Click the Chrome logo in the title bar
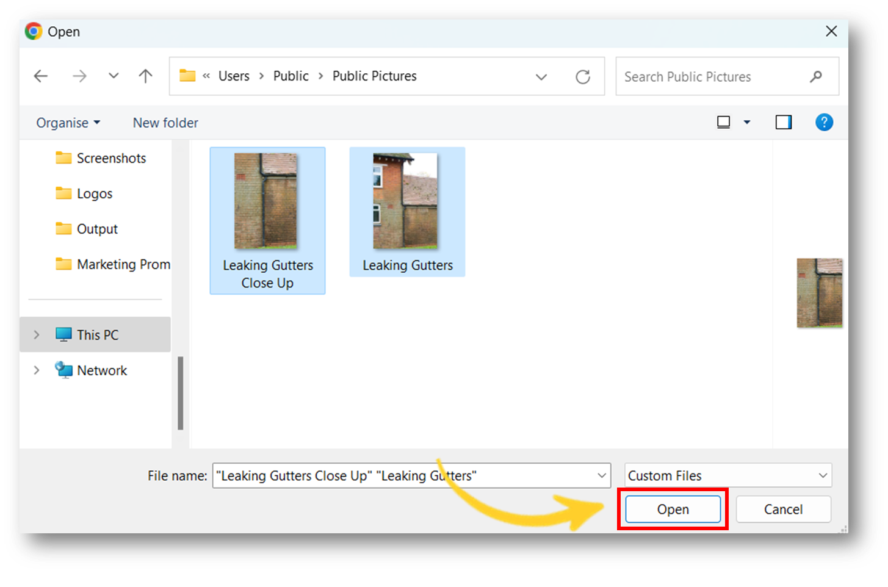888x587 pixels. 32,31
